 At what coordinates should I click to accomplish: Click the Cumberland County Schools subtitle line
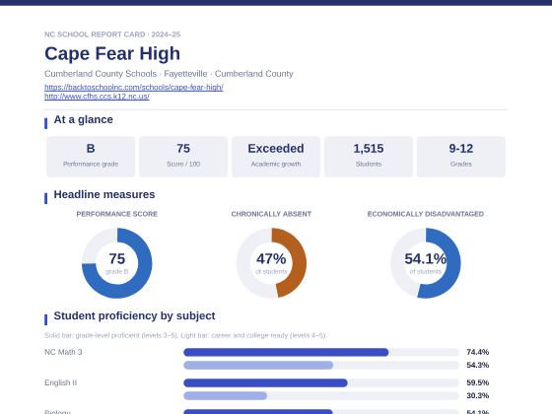[x=169, y=74]
